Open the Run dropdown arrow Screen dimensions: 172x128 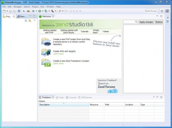click(x=43, y=11)
